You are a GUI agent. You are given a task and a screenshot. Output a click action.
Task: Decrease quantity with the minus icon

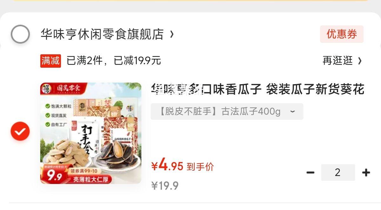coord(311,173)
